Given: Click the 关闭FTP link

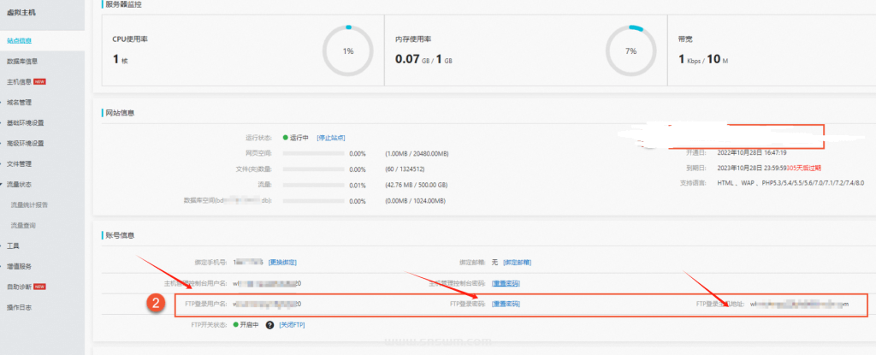Looking at the screenshot, I should (293, 325).
